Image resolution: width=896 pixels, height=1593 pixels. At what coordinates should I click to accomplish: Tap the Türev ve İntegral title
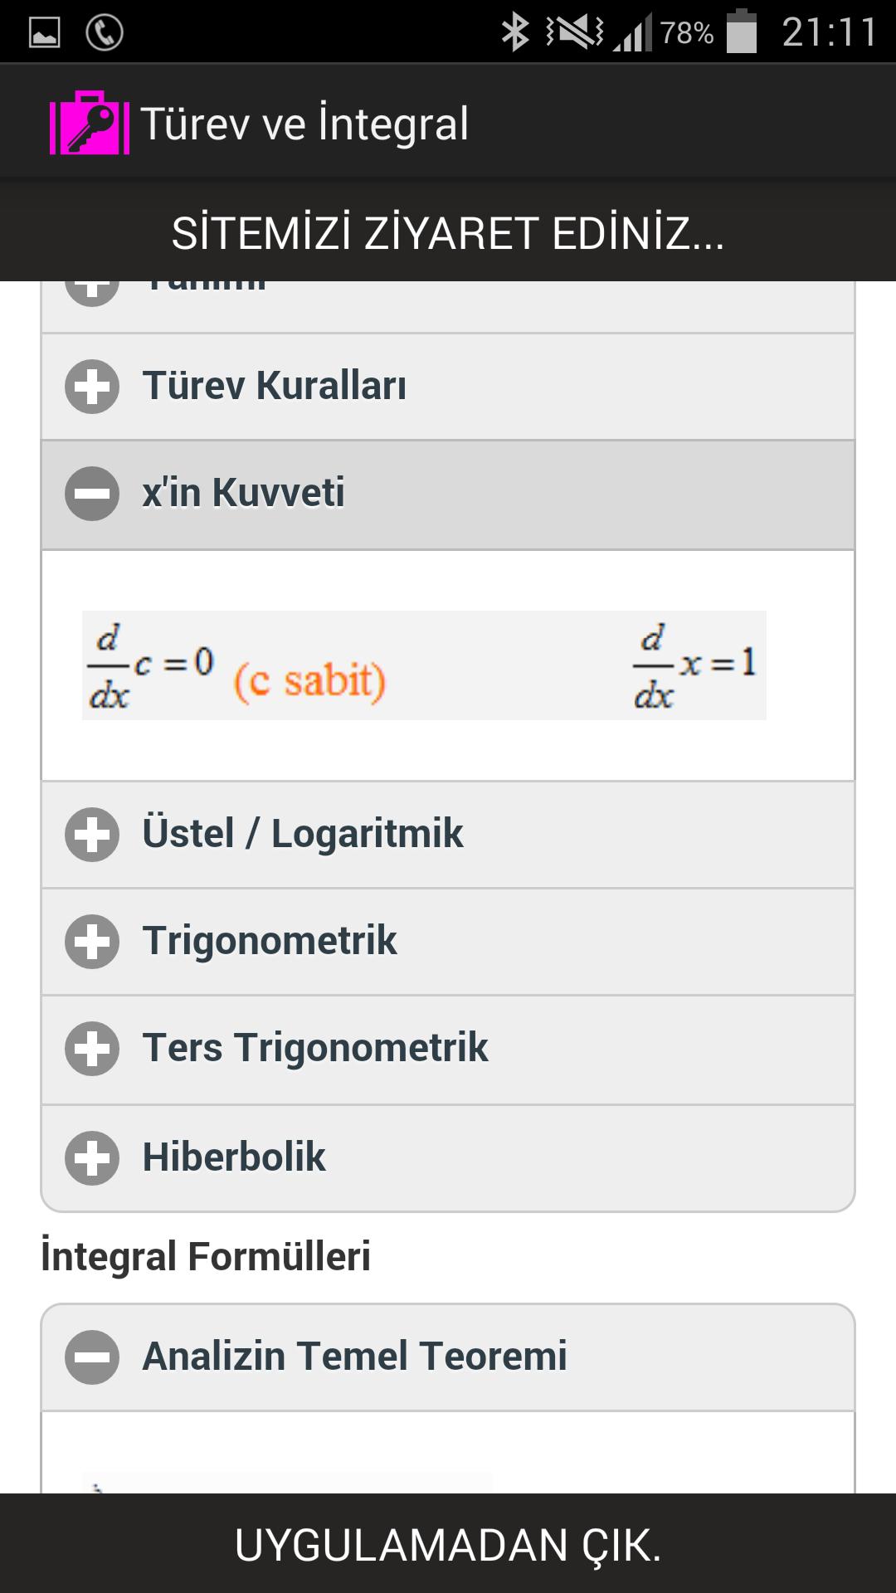click(x=304, y=124)
